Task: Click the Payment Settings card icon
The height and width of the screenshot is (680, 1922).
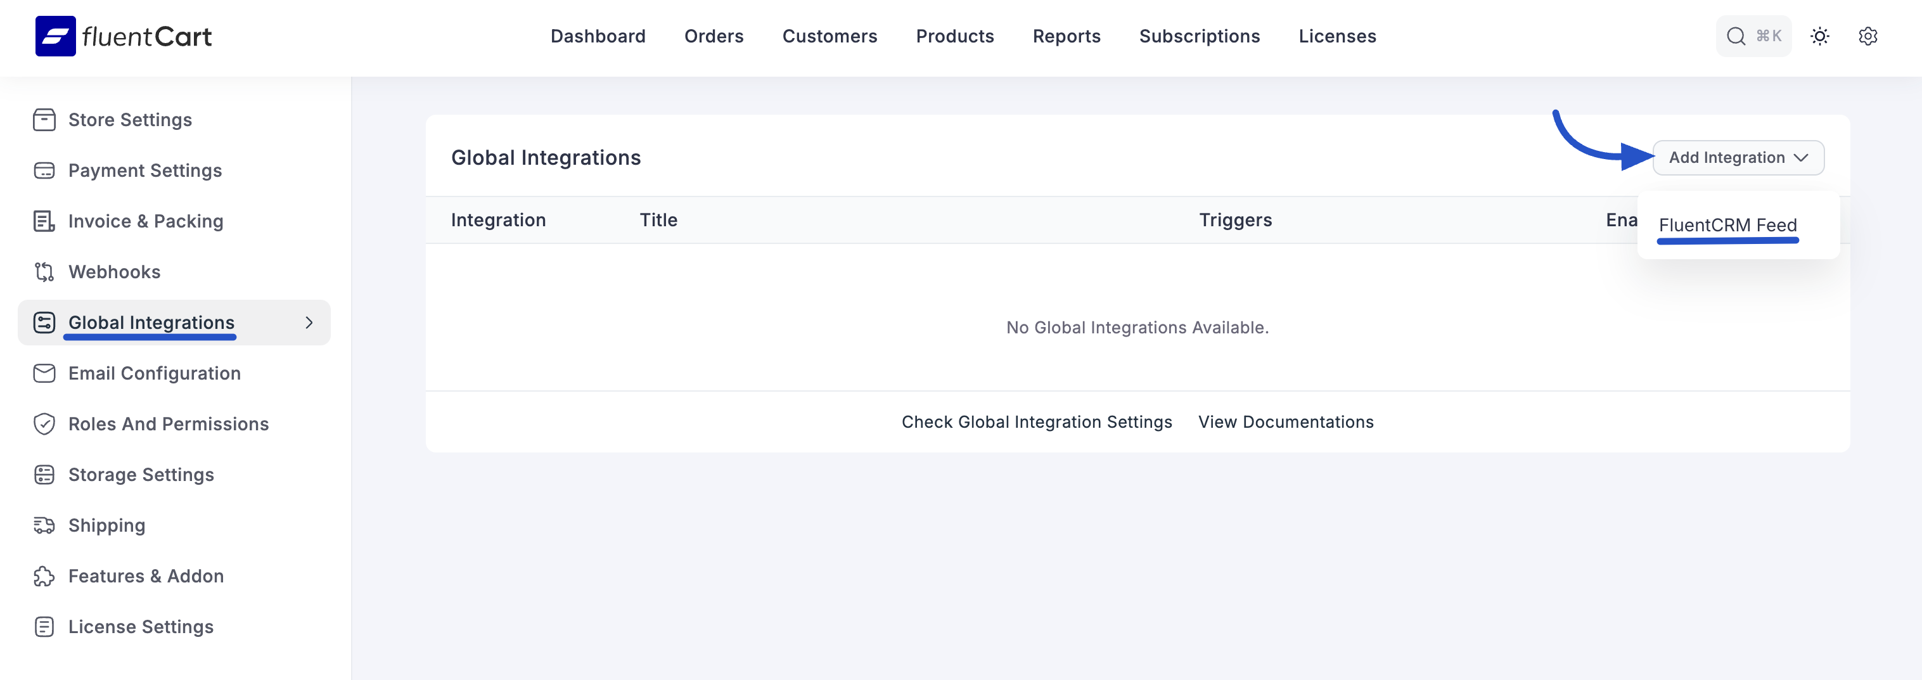Action: pyautogui.click(x=44, y=170)
